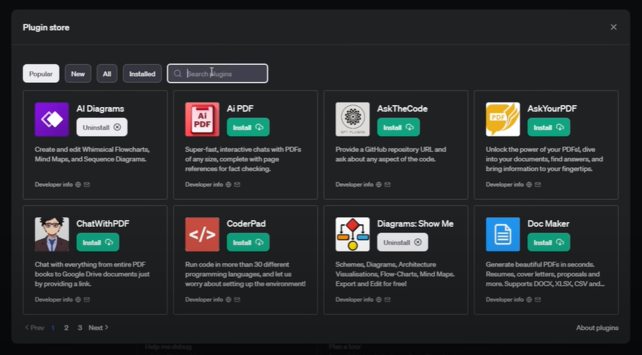Image resolution: width=642 pixels, height=355 pixels.
Task: Open ChatWithPDF developer email icon
Action: (87, 300)
